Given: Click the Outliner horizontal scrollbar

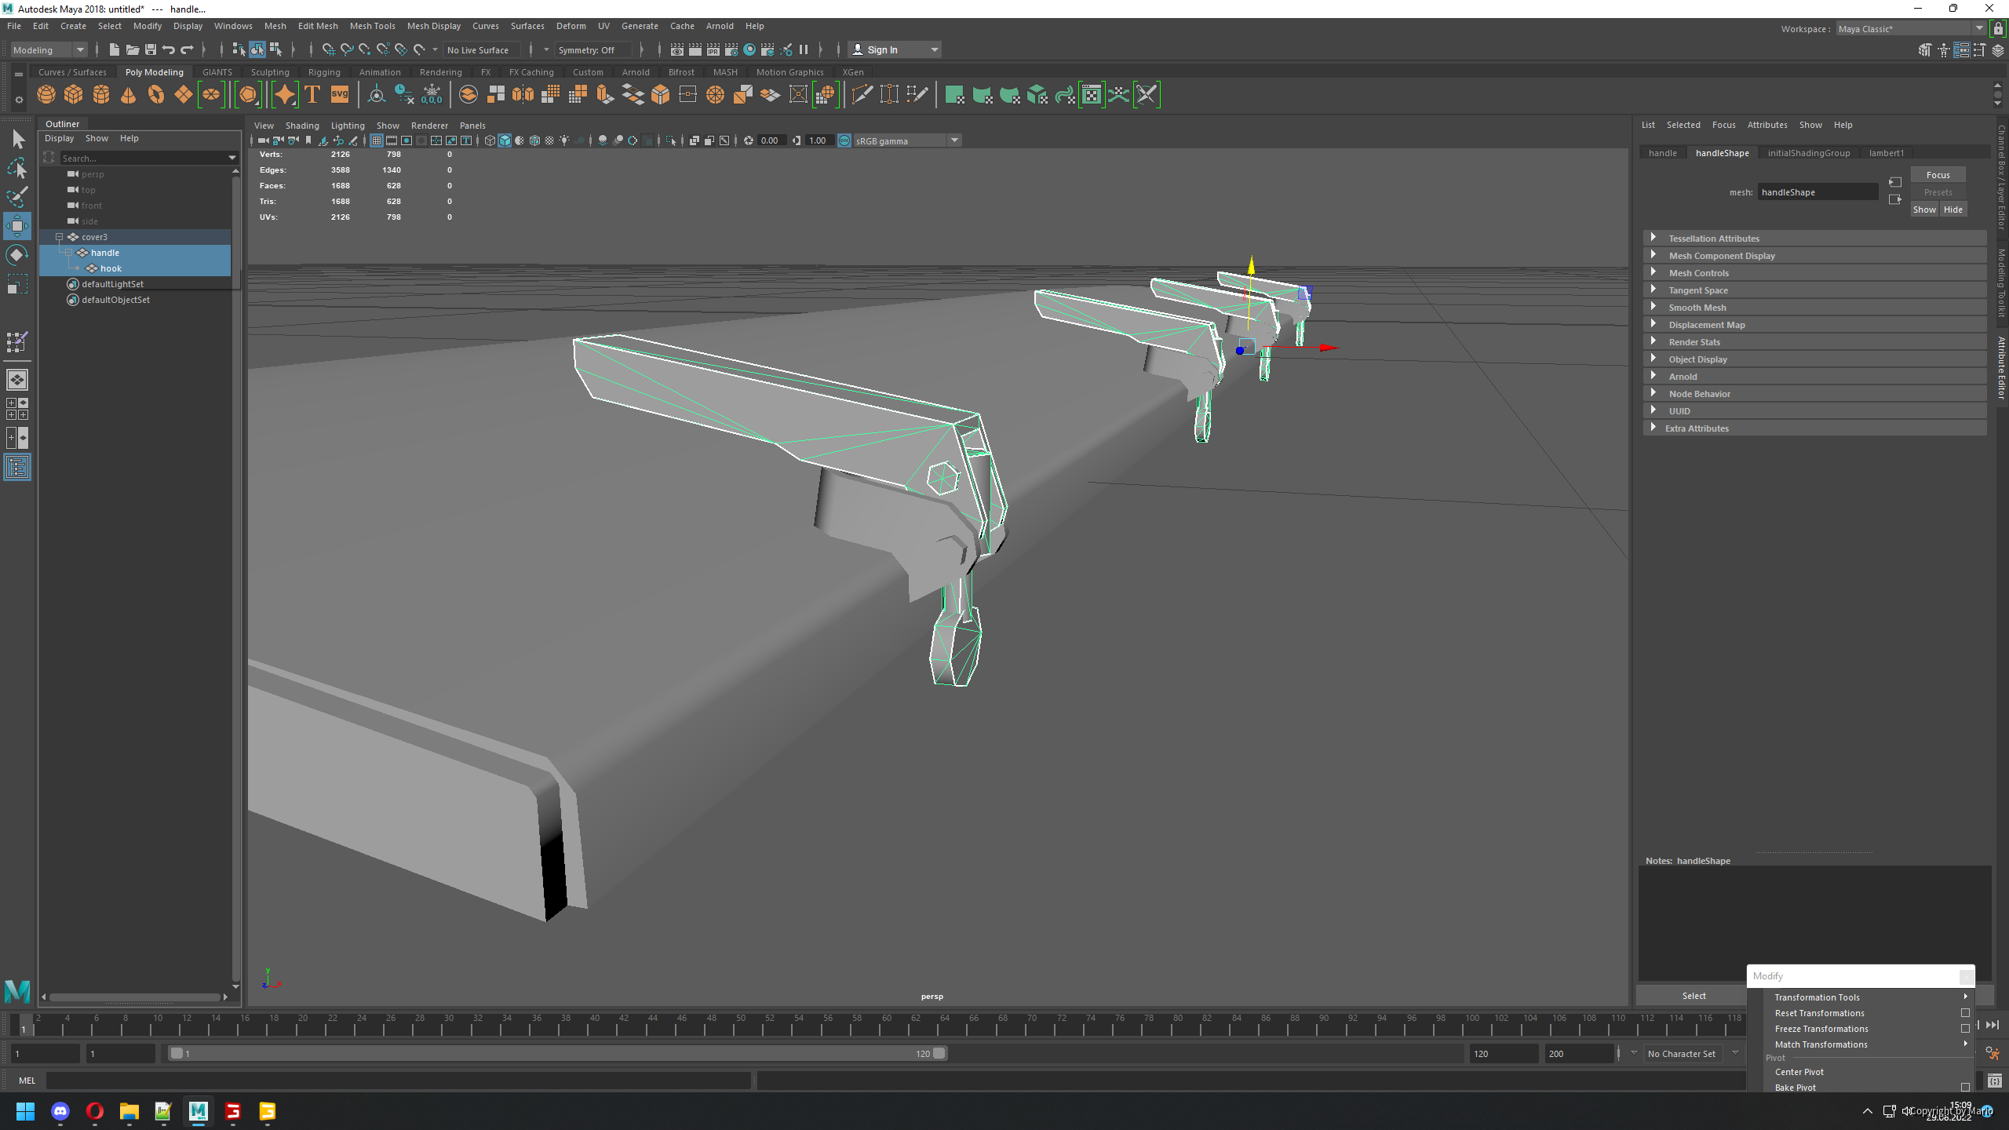Looking at the screenshot, I should (134, 997).
